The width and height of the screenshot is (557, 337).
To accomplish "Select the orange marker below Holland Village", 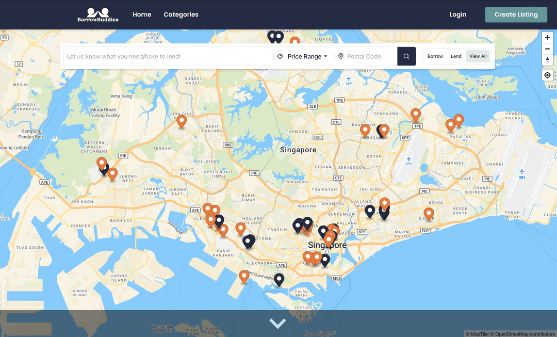I will (240, 229).
